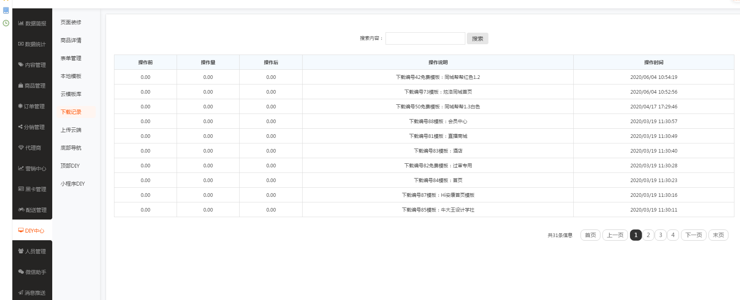This screenshot has height=300, width=740.
Task: Click the monitor icon beside DIY中心
Action: [21, 231]
